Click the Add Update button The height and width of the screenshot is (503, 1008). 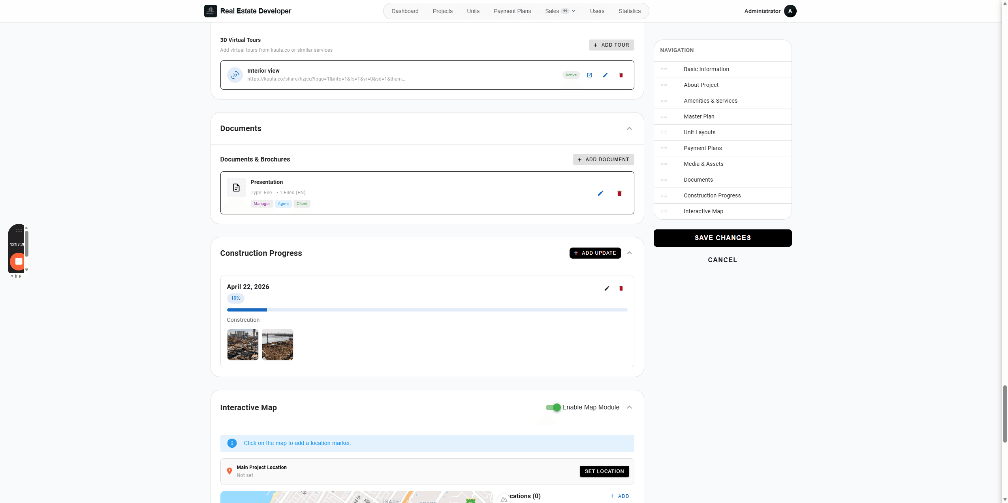click(x=595, y=253)
